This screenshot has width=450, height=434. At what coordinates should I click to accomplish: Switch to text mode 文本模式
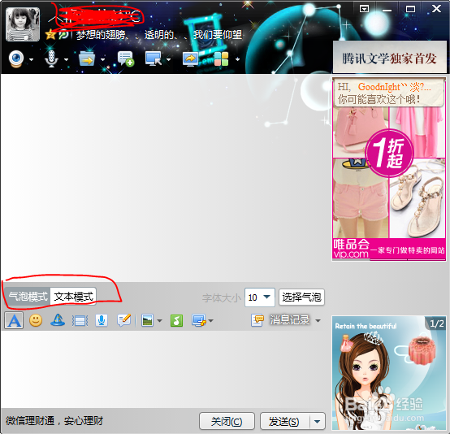click(x=73, y=297)
